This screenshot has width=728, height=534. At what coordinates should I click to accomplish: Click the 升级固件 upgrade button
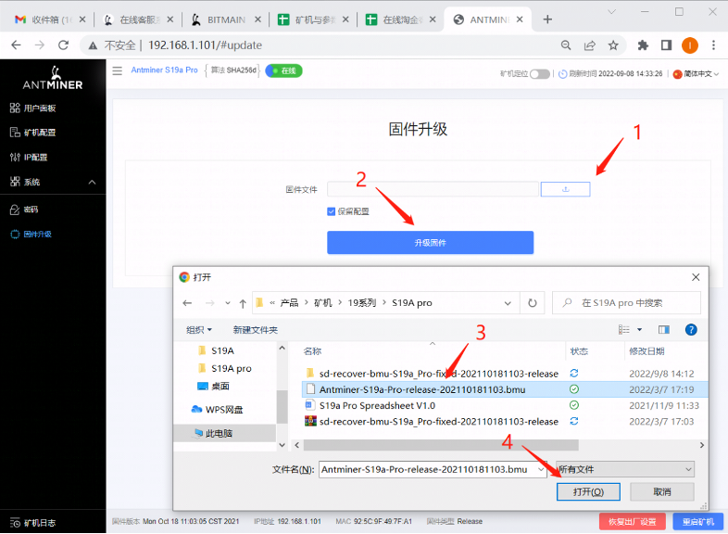pyautogui.click(x=430, y=243)
